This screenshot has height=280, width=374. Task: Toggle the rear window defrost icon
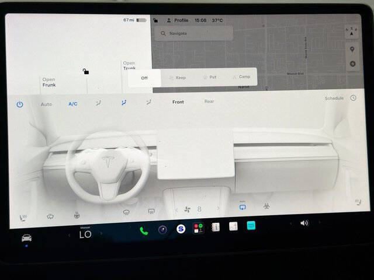tap(151, 211)
